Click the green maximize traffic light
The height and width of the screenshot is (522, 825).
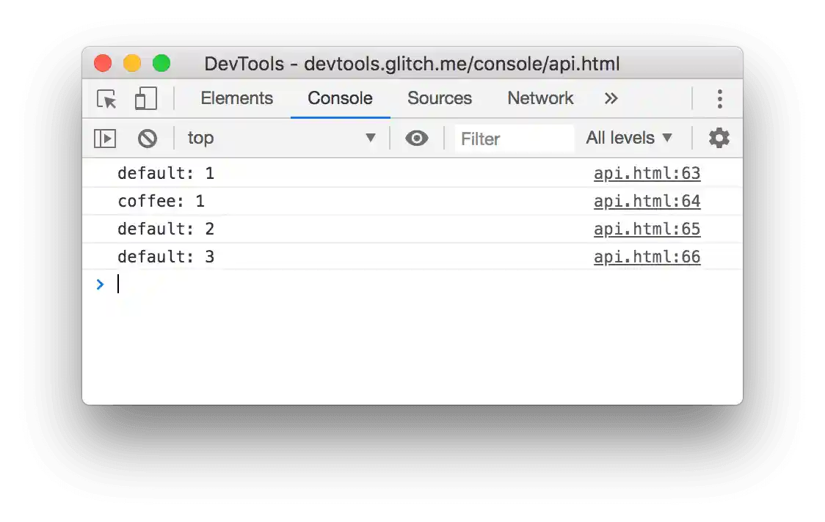click(x=161, y=64)
